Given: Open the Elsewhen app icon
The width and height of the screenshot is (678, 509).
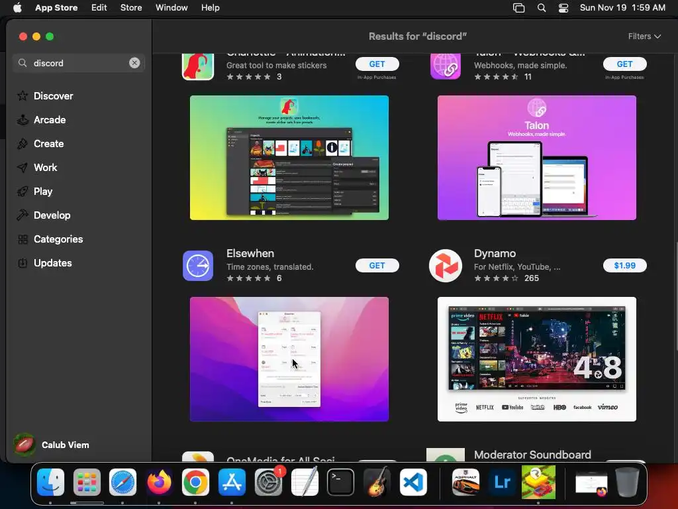Looking at the screenshot, I should tap(198, 266).
